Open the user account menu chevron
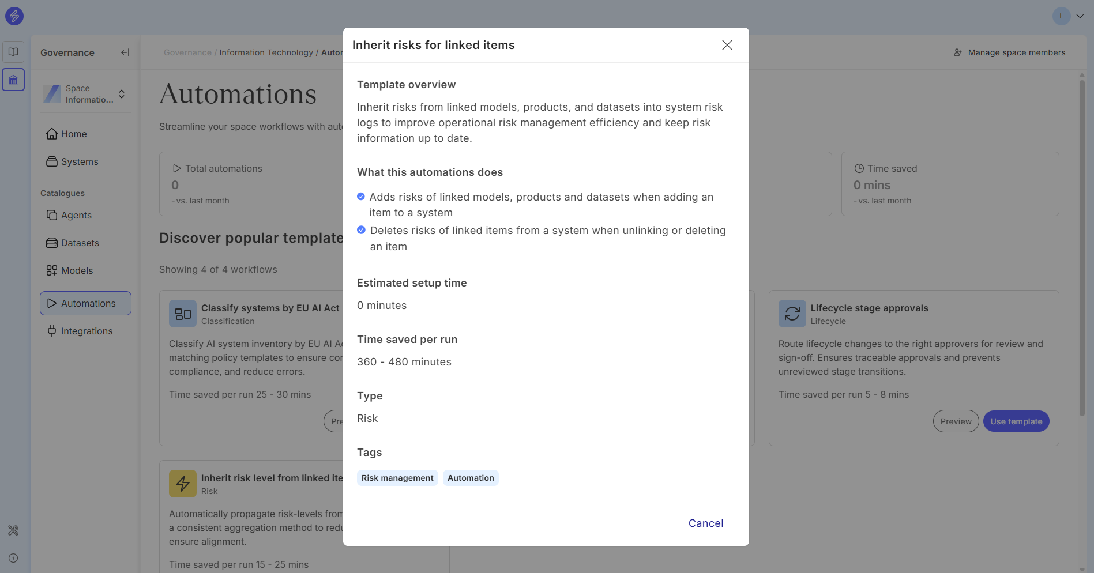The height and width of the screenshot is (573, 1094). [x=1080, y=16]
